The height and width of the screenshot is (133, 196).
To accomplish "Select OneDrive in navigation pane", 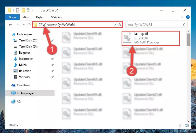I will coord(21,85).
